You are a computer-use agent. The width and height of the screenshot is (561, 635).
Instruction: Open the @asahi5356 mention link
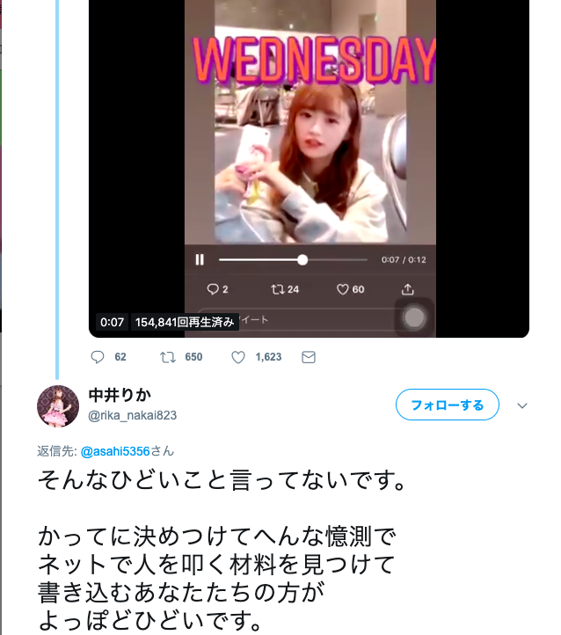click(x=115, y=451)
